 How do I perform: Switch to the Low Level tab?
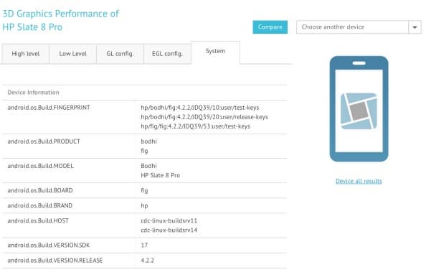click(x=73, y=54)
